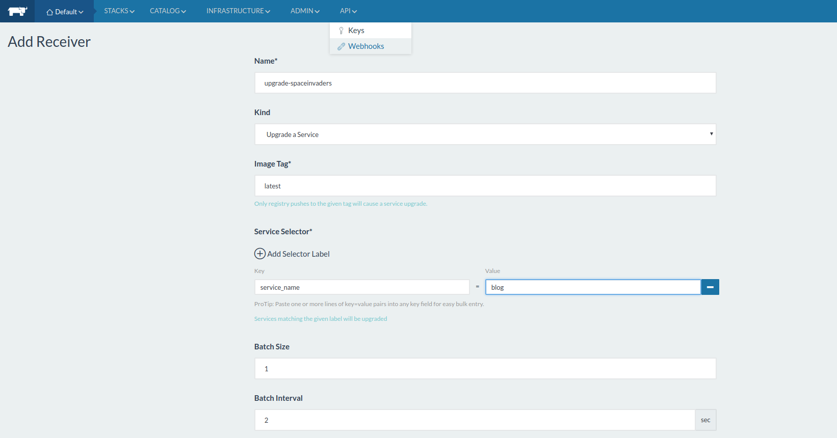Screen dimensions: 837x438
Task: Open the API menu
Action: [348, 11]
